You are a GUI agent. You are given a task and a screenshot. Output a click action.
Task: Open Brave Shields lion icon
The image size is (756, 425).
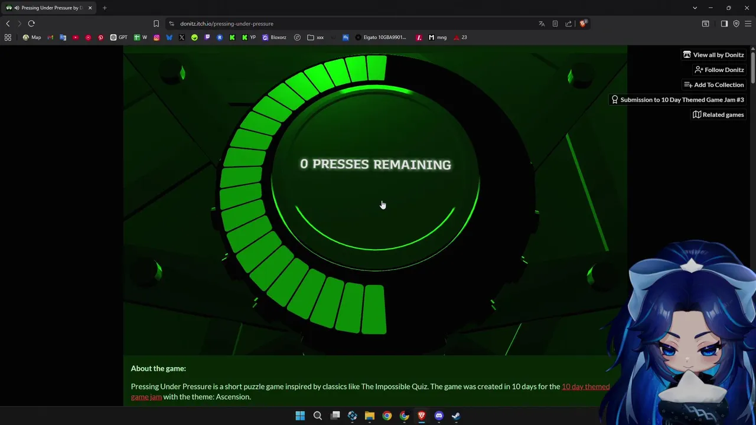point(583,24)
